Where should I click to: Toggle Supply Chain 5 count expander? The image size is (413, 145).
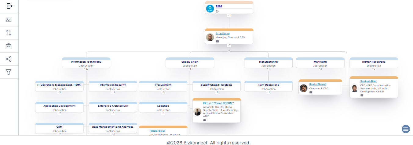(x=190, y=69)
